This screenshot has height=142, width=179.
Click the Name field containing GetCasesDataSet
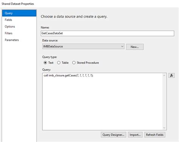pos(108,33)
